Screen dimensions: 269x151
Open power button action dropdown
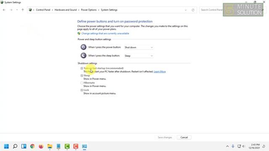click(139, 47)
